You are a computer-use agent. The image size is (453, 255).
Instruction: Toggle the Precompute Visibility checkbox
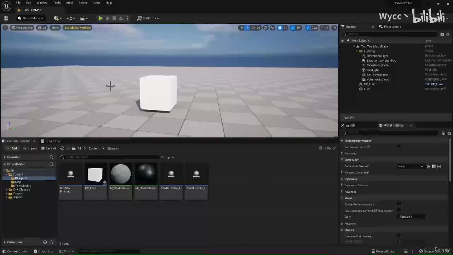click(x=399, y=147)
